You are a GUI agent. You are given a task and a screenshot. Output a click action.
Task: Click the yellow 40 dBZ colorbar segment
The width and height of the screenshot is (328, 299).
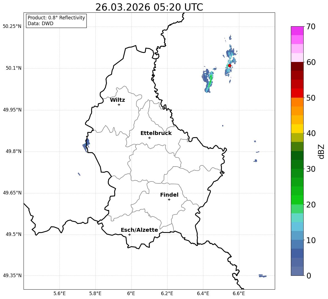pos(297,129)
